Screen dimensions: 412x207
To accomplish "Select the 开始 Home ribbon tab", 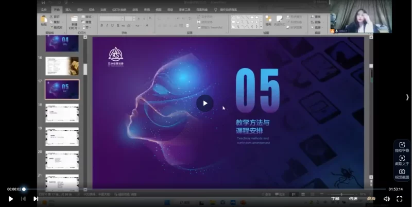I will [57, 10].
